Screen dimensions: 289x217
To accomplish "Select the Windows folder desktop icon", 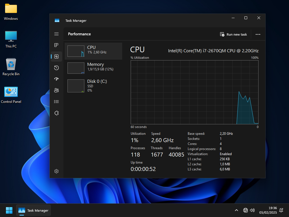I will coord(11,12).
